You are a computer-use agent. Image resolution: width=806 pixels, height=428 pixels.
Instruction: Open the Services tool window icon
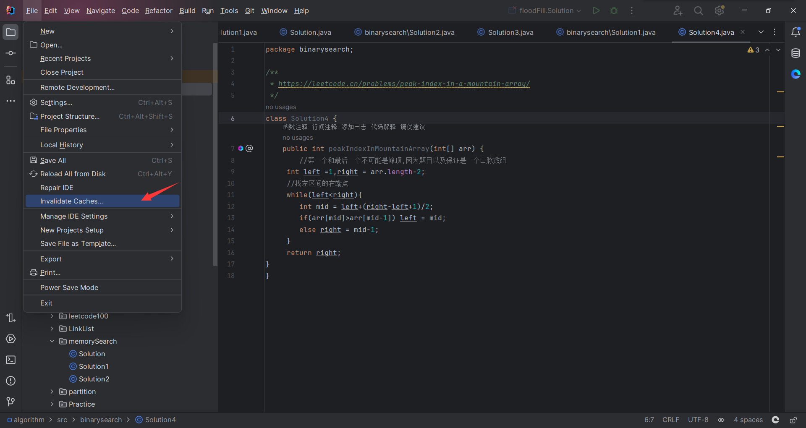(10, 339)
